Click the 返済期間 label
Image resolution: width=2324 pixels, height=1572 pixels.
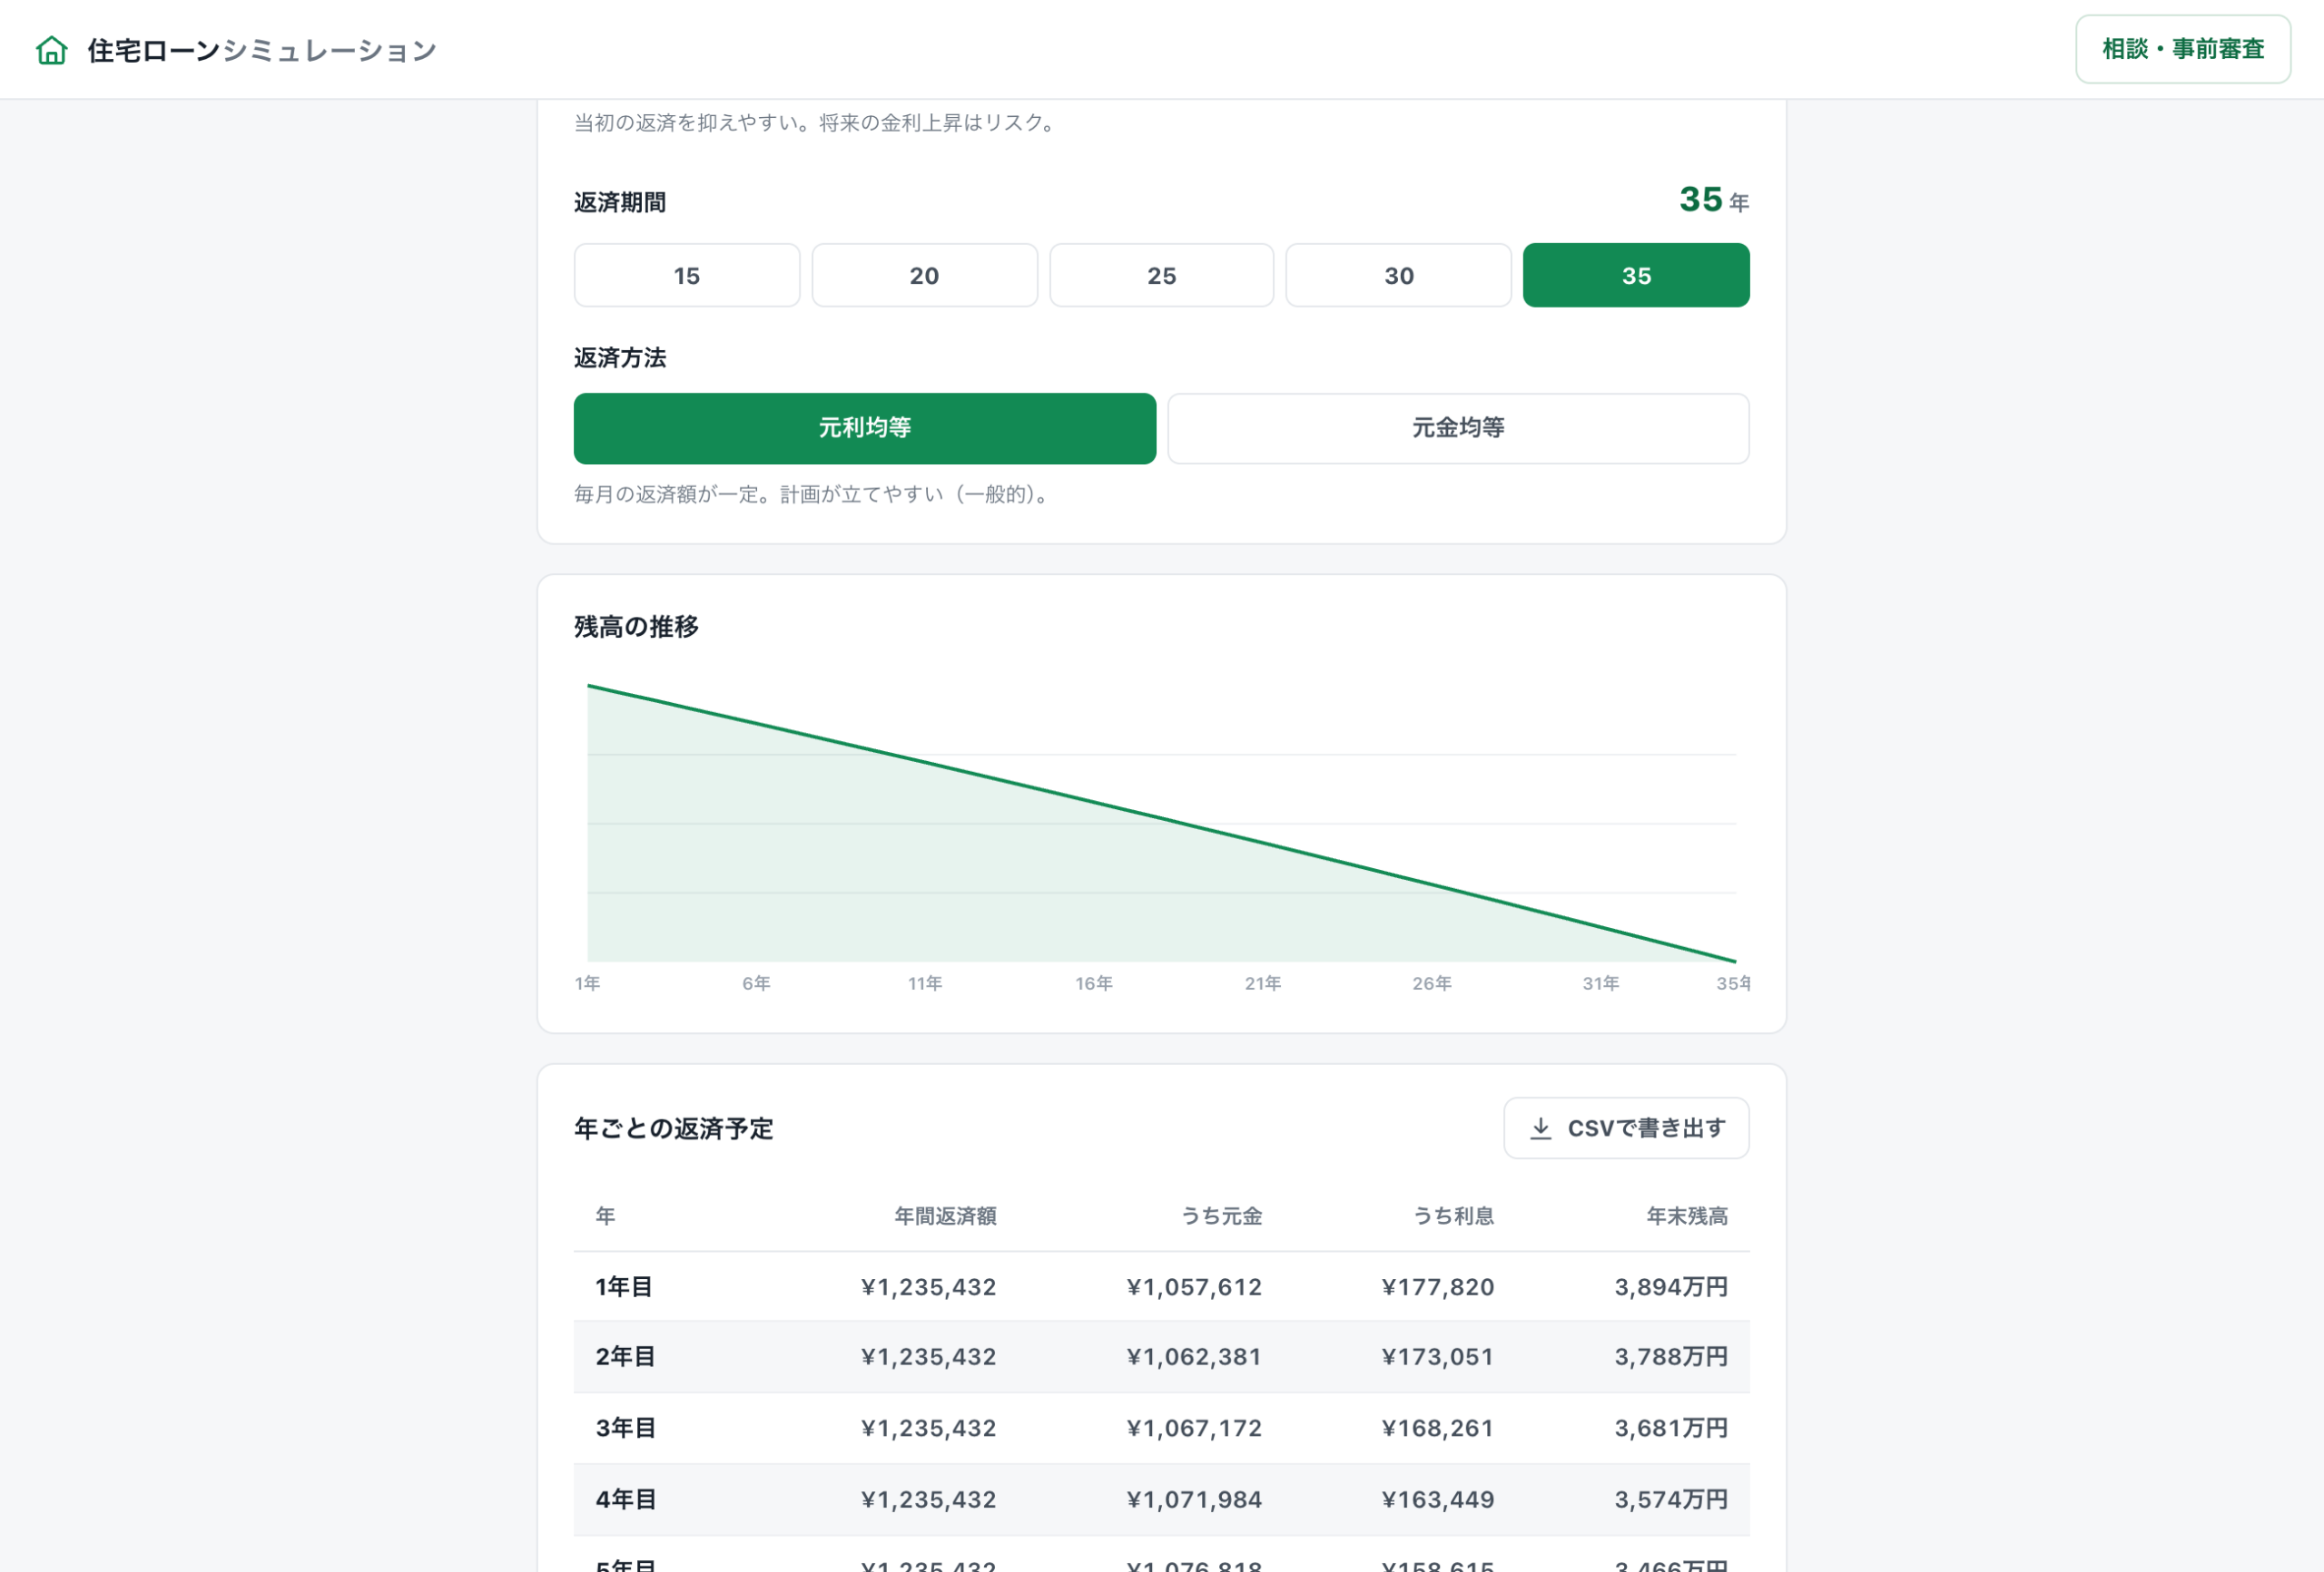tap(620, 203)
